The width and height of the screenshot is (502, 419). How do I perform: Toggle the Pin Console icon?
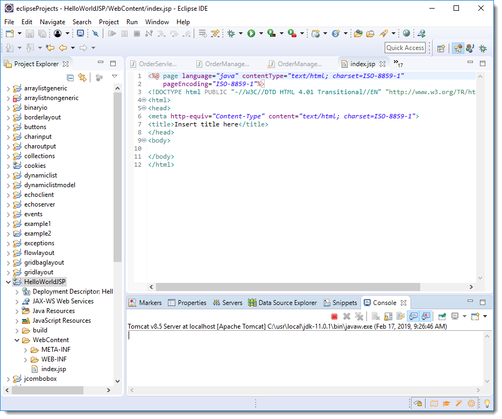pos(442,317)
